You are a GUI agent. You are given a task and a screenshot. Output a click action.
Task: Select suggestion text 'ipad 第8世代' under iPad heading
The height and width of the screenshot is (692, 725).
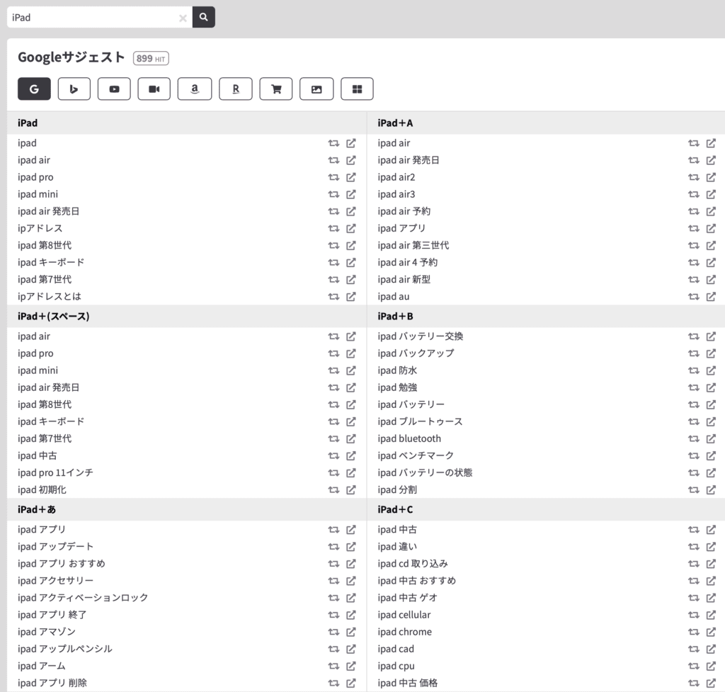point(45,246)
